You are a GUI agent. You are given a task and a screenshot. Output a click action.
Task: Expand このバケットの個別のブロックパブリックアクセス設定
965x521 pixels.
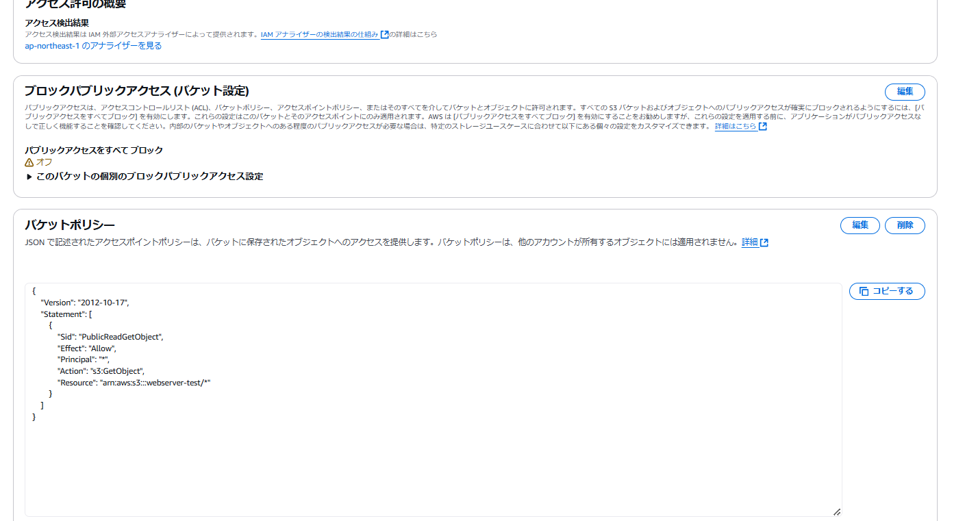point(145,176)
